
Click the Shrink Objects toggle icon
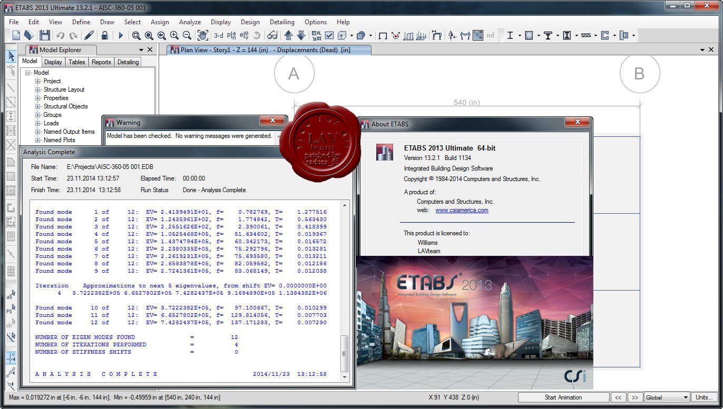point(317,35)
